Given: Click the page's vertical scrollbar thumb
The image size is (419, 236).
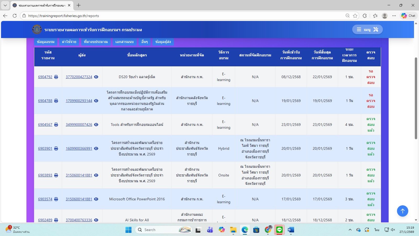Looking at the screenshot, I should coord(416,98).
